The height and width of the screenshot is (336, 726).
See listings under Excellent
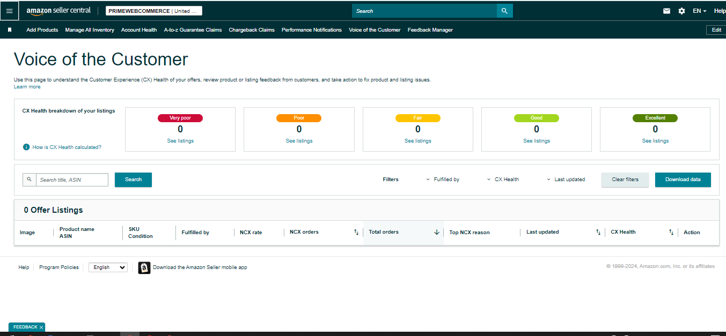tap(655, 141)
